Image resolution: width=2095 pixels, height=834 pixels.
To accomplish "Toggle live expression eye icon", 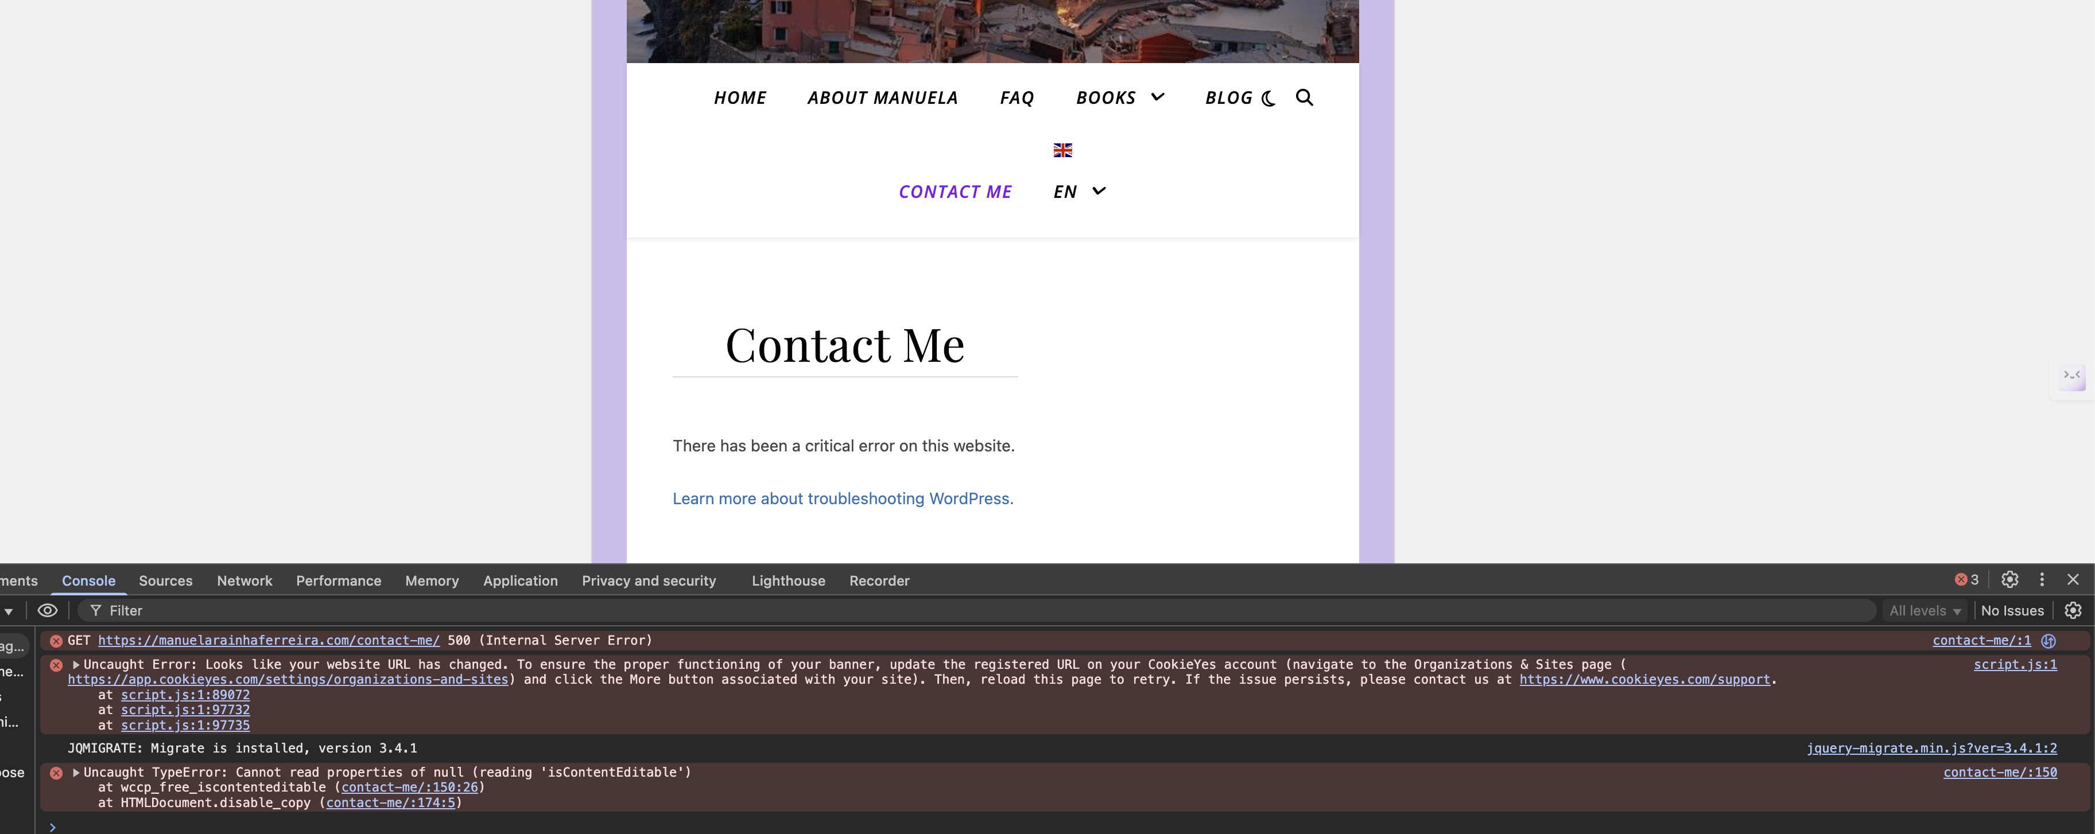I will 48,610.
